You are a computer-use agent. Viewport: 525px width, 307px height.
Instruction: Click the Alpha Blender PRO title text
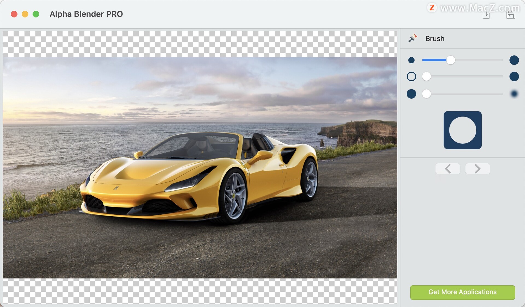click(x=86, y=14)
